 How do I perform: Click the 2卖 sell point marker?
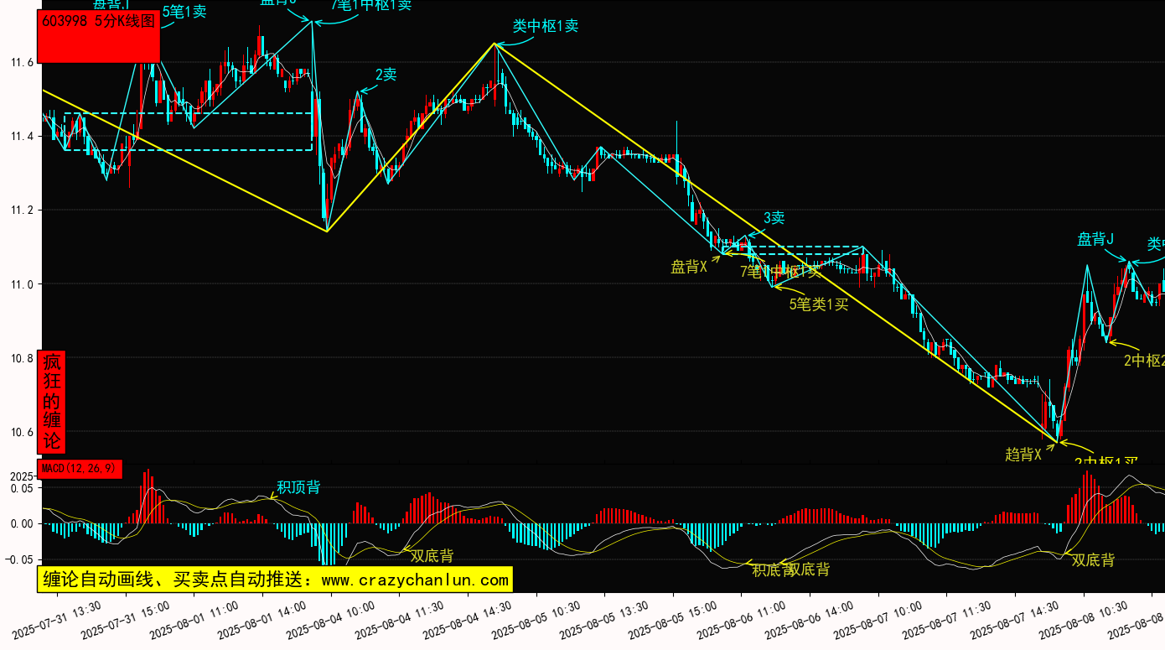click(x=386, y=75)
